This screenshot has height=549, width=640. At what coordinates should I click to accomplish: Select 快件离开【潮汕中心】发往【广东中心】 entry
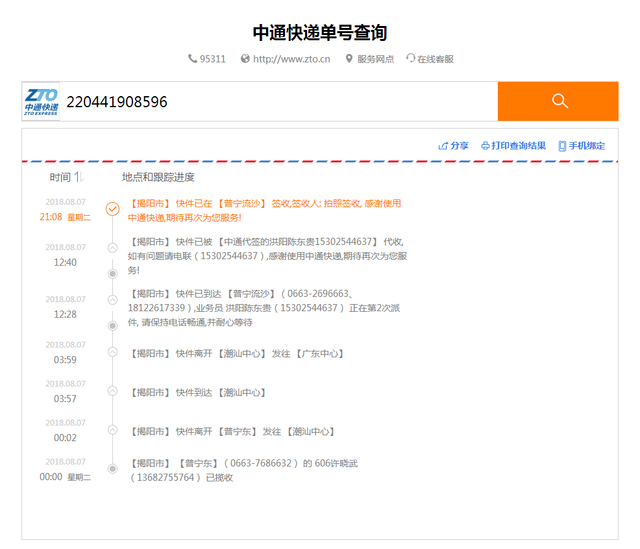237,353
